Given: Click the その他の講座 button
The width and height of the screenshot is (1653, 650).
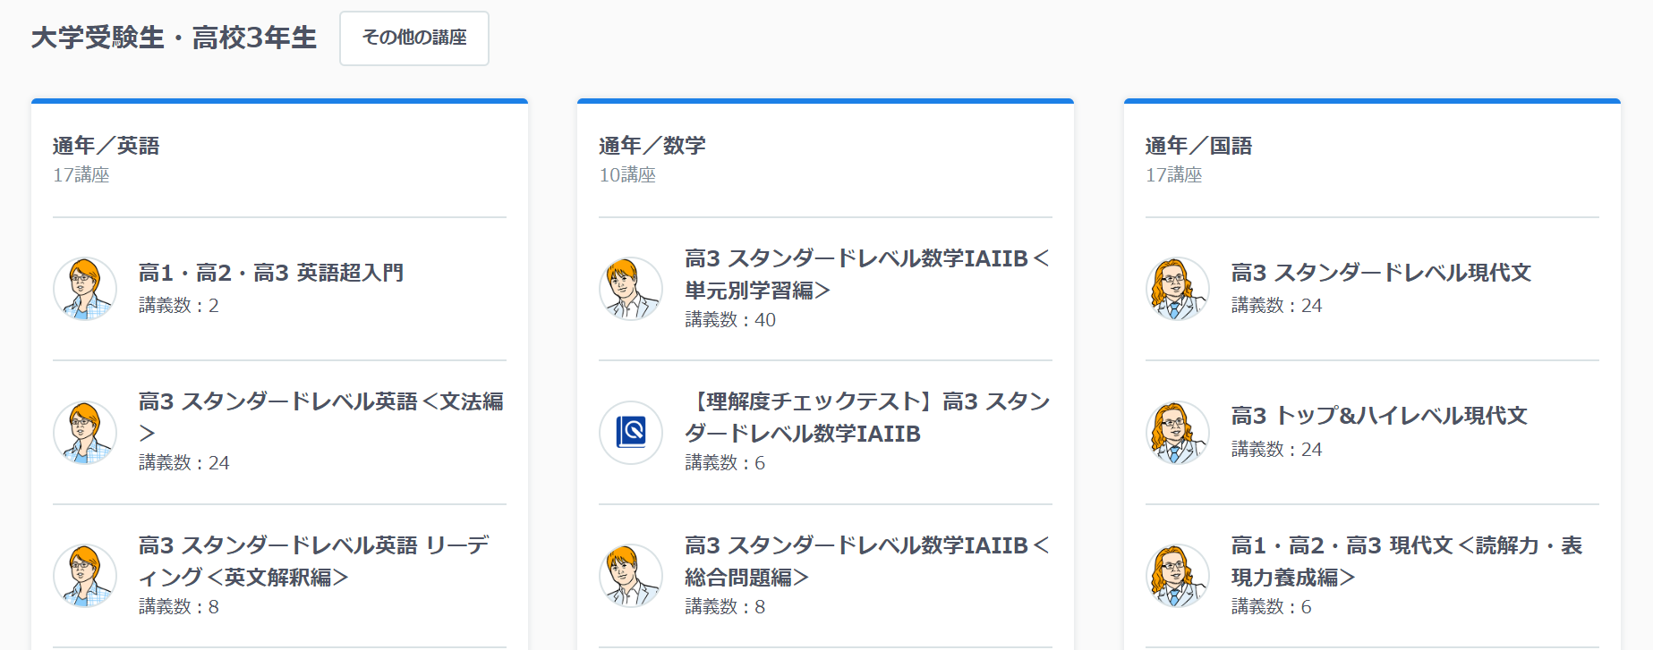Looking at the screenshot, I should coord(413,38).
